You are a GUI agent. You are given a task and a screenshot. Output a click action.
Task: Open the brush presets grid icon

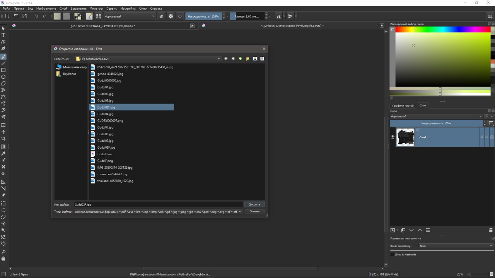(99, 16)
